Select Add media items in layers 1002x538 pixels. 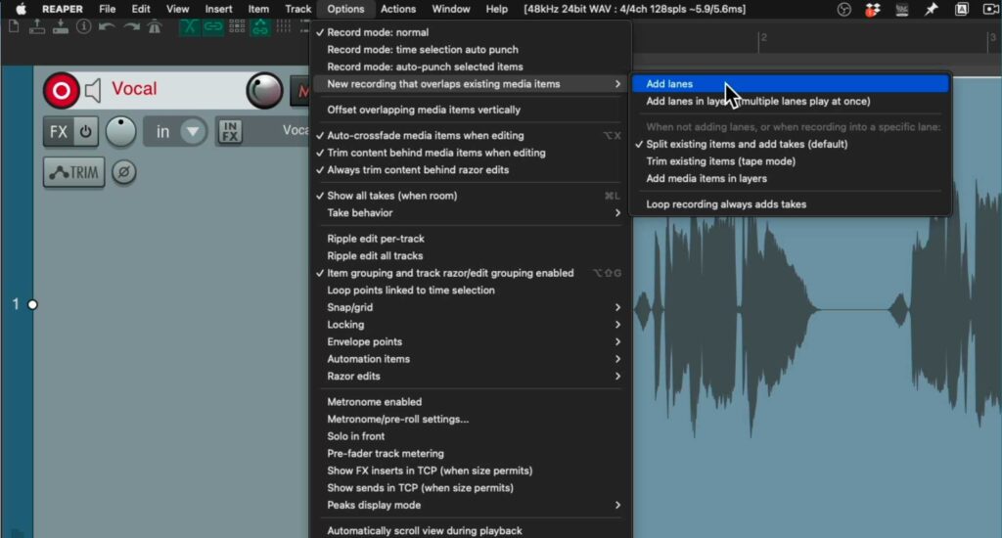791,178
